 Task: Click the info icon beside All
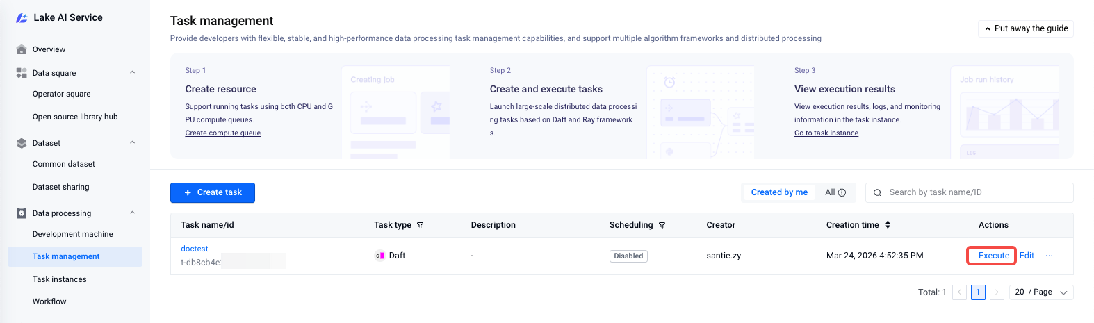[x=842, y=193]
